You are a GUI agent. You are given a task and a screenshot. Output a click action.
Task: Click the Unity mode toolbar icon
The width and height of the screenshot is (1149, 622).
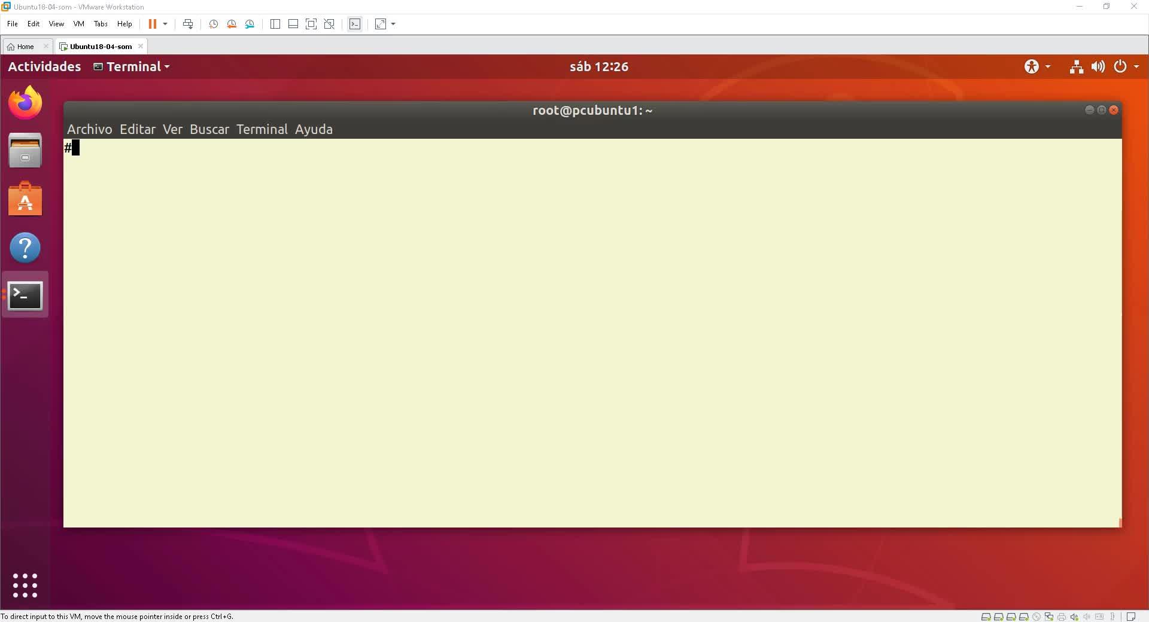[329, 24]
